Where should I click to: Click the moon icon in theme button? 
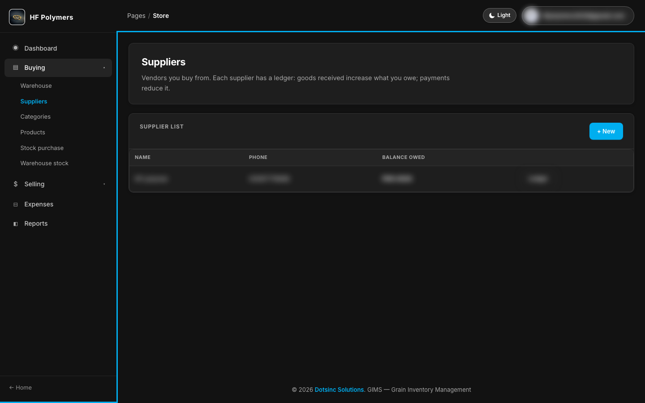pos(492,15)
